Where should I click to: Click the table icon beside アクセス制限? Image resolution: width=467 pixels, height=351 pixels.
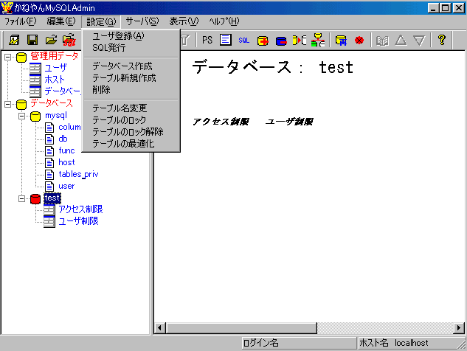point(49,210)
